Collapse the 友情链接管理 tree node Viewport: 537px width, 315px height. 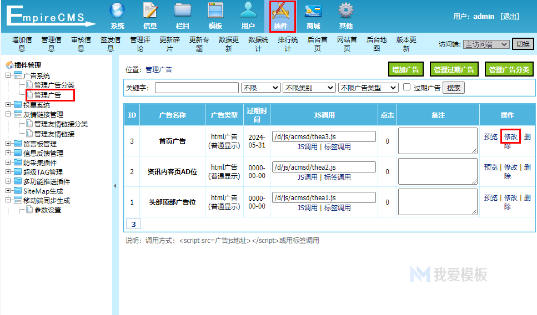point(8,114)
